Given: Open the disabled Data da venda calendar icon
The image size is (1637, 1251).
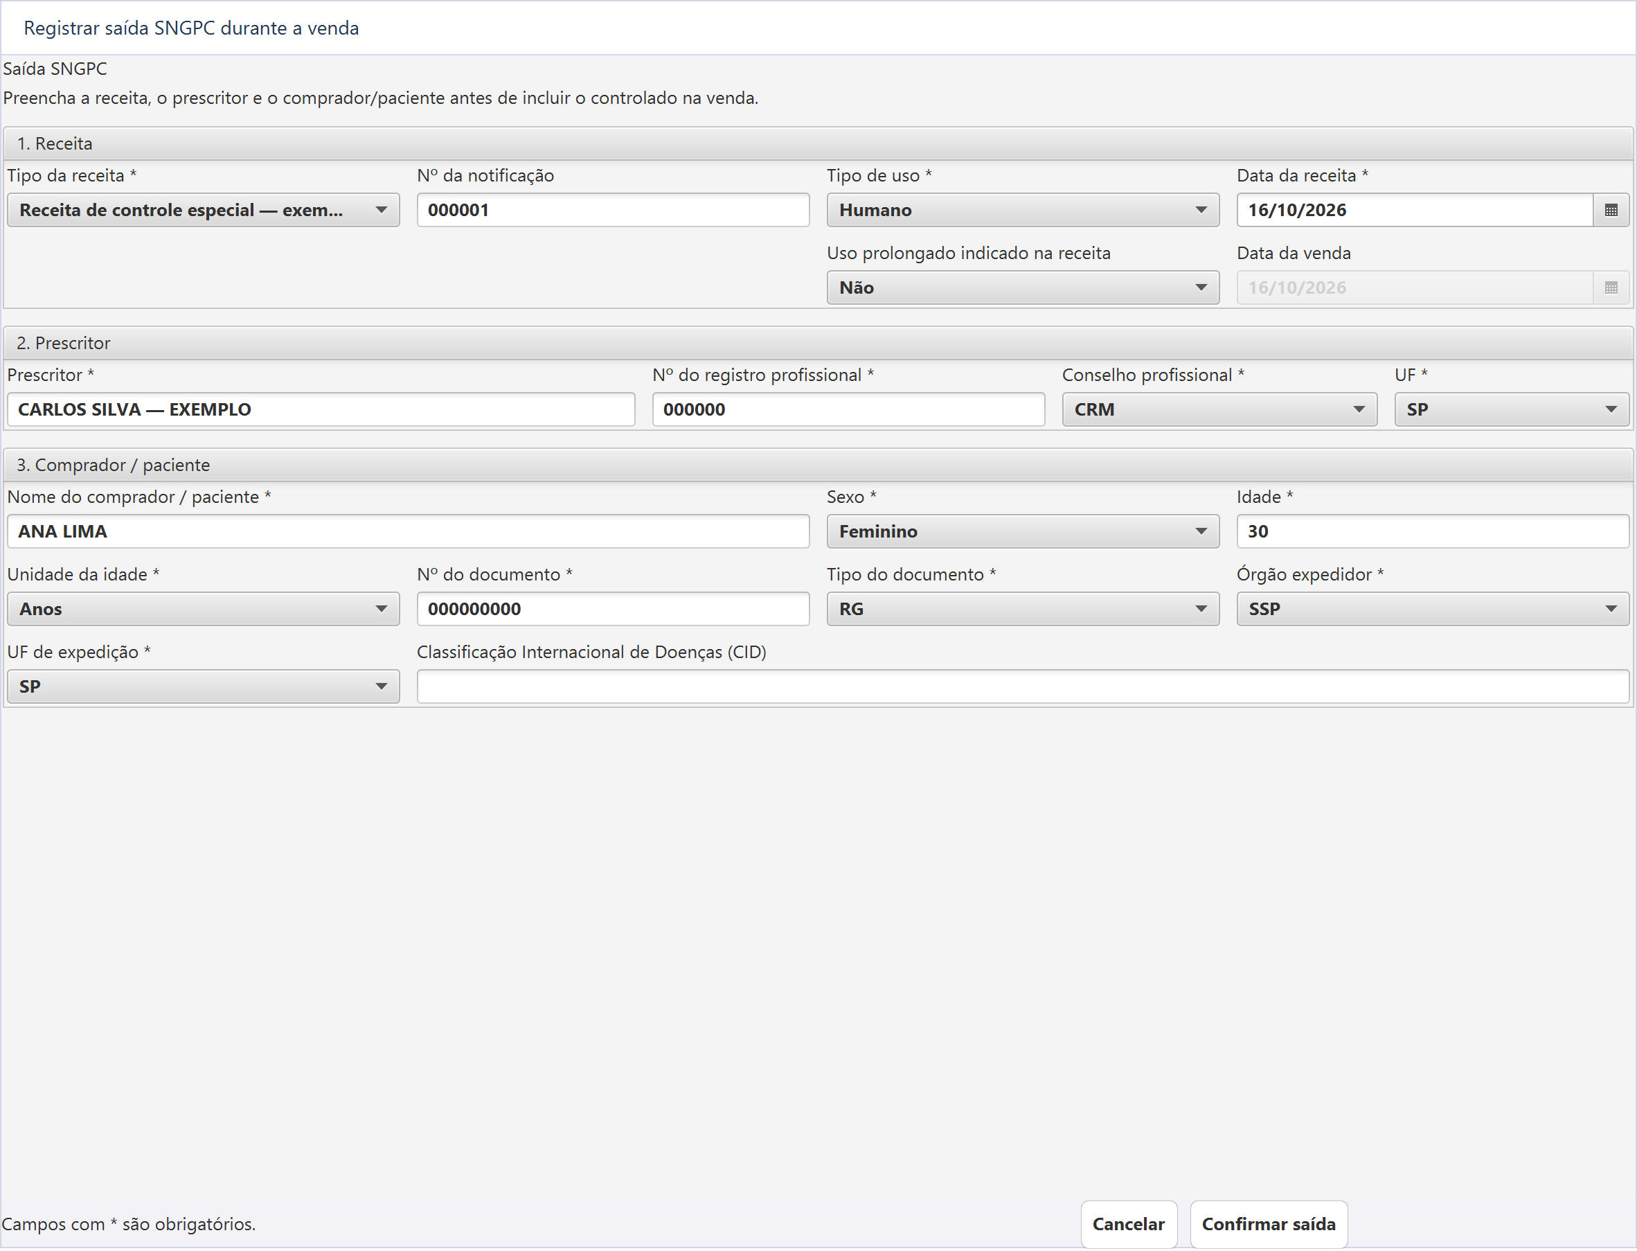Looking at the screenshot, I should click(1610, 287).
